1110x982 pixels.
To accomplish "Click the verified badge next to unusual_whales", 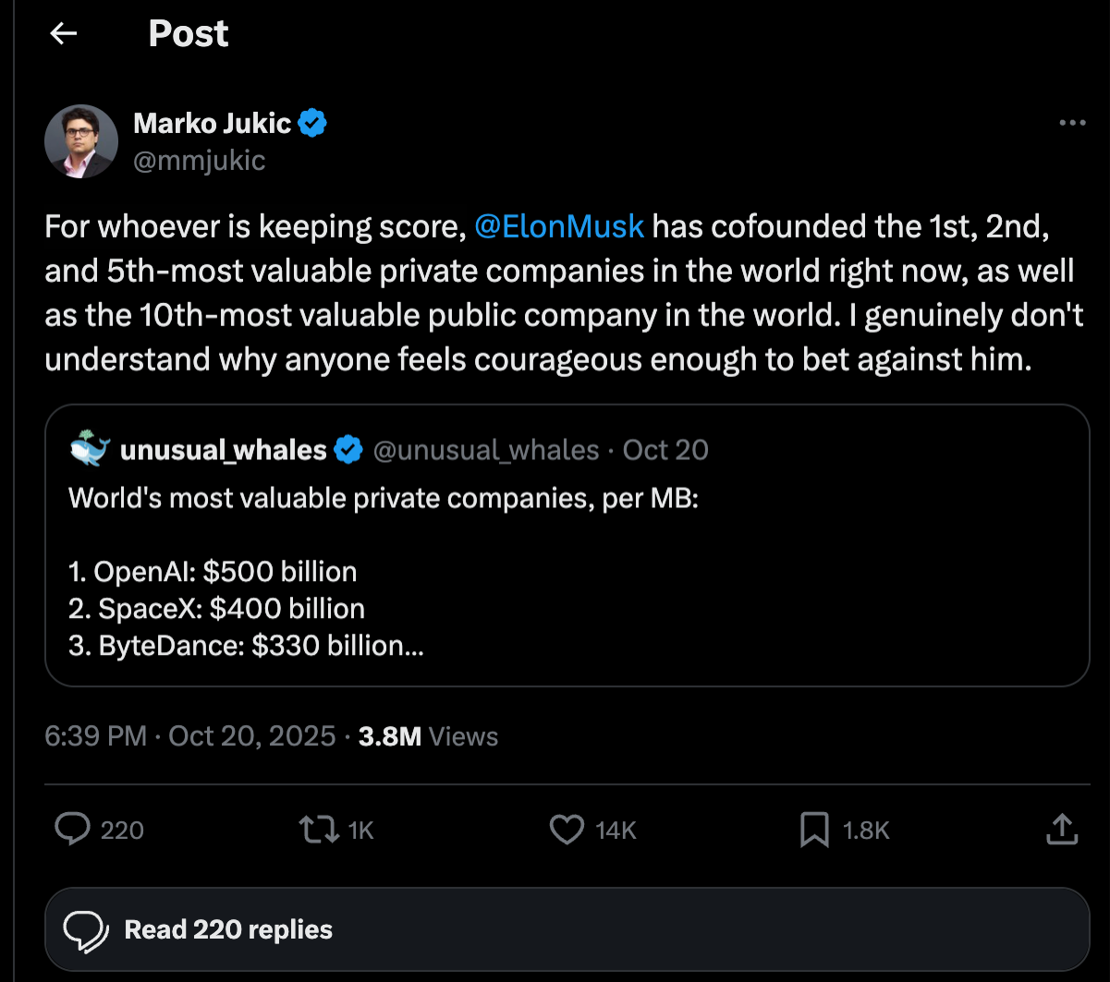I will pos(348,450).
